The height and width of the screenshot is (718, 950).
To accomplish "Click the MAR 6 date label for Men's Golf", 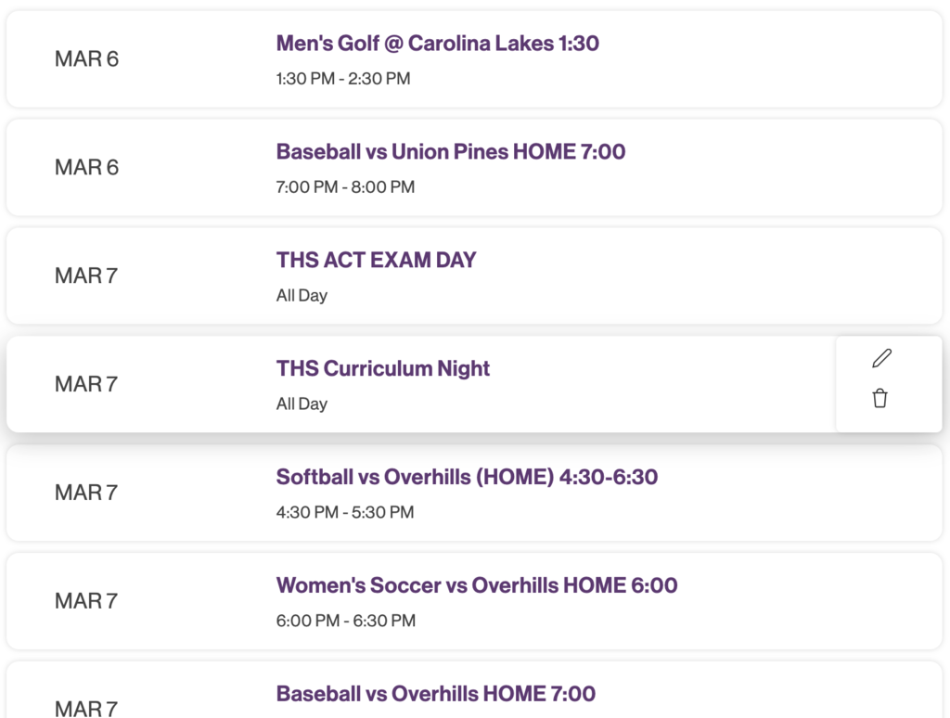I will 86,58.
